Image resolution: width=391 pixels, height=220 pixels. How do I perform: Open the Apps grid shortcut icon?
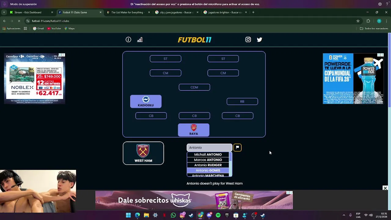coord(25,28)
